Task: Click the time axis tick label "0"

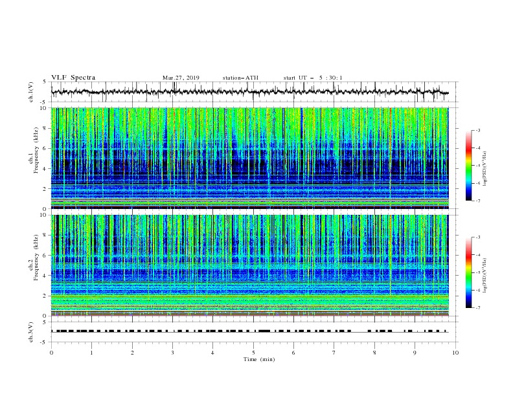Action: click(x=51, y=353)
